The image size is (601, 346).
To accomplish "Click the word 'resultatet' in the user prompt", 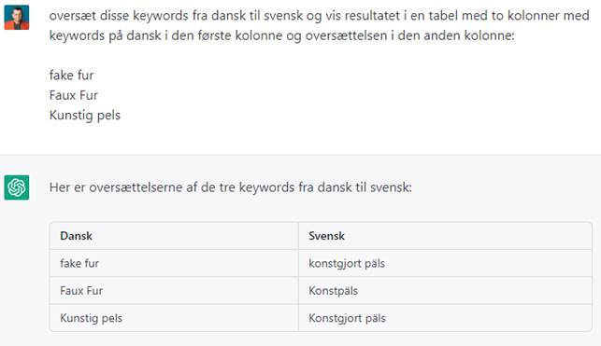I will point(371,16).
